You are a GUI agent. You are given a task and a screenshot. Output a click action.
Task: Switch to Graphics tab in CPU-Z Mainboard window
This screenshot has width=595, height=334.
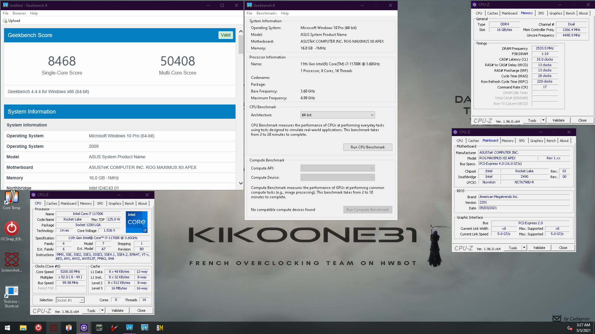537,141
